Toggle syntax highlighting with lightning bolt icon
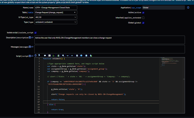 click(39, 55)
